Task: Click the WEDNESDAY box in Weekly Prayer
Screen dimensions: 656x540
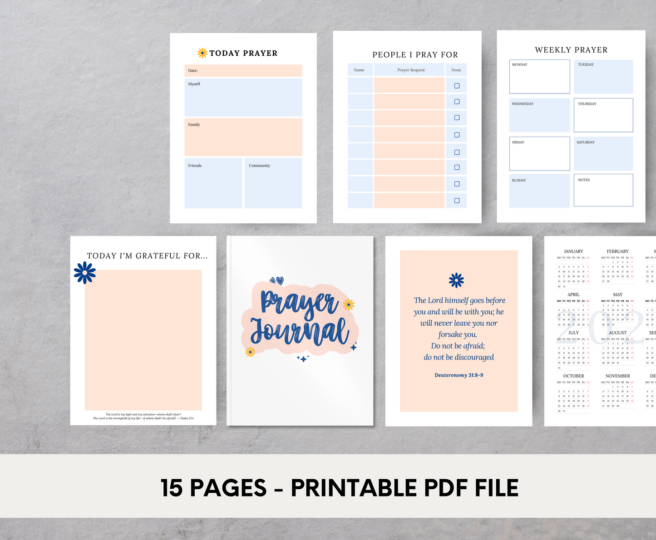Action: (539, 115)
